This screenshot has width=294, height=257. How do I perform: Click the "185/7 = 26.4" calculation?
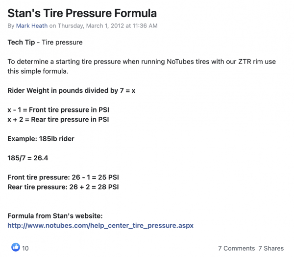click(x=28, y=158)
